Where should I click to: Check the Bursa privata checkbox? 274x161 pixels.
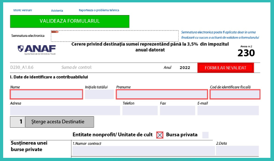205,135
